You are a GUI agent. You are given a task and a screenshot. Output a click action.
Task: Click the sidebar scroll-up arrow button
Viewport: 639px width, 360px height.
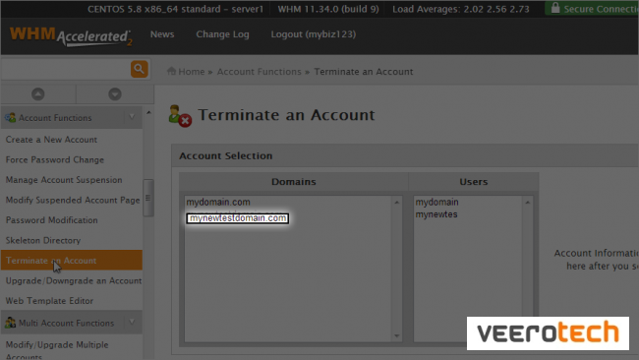click(x=38, y=94)
